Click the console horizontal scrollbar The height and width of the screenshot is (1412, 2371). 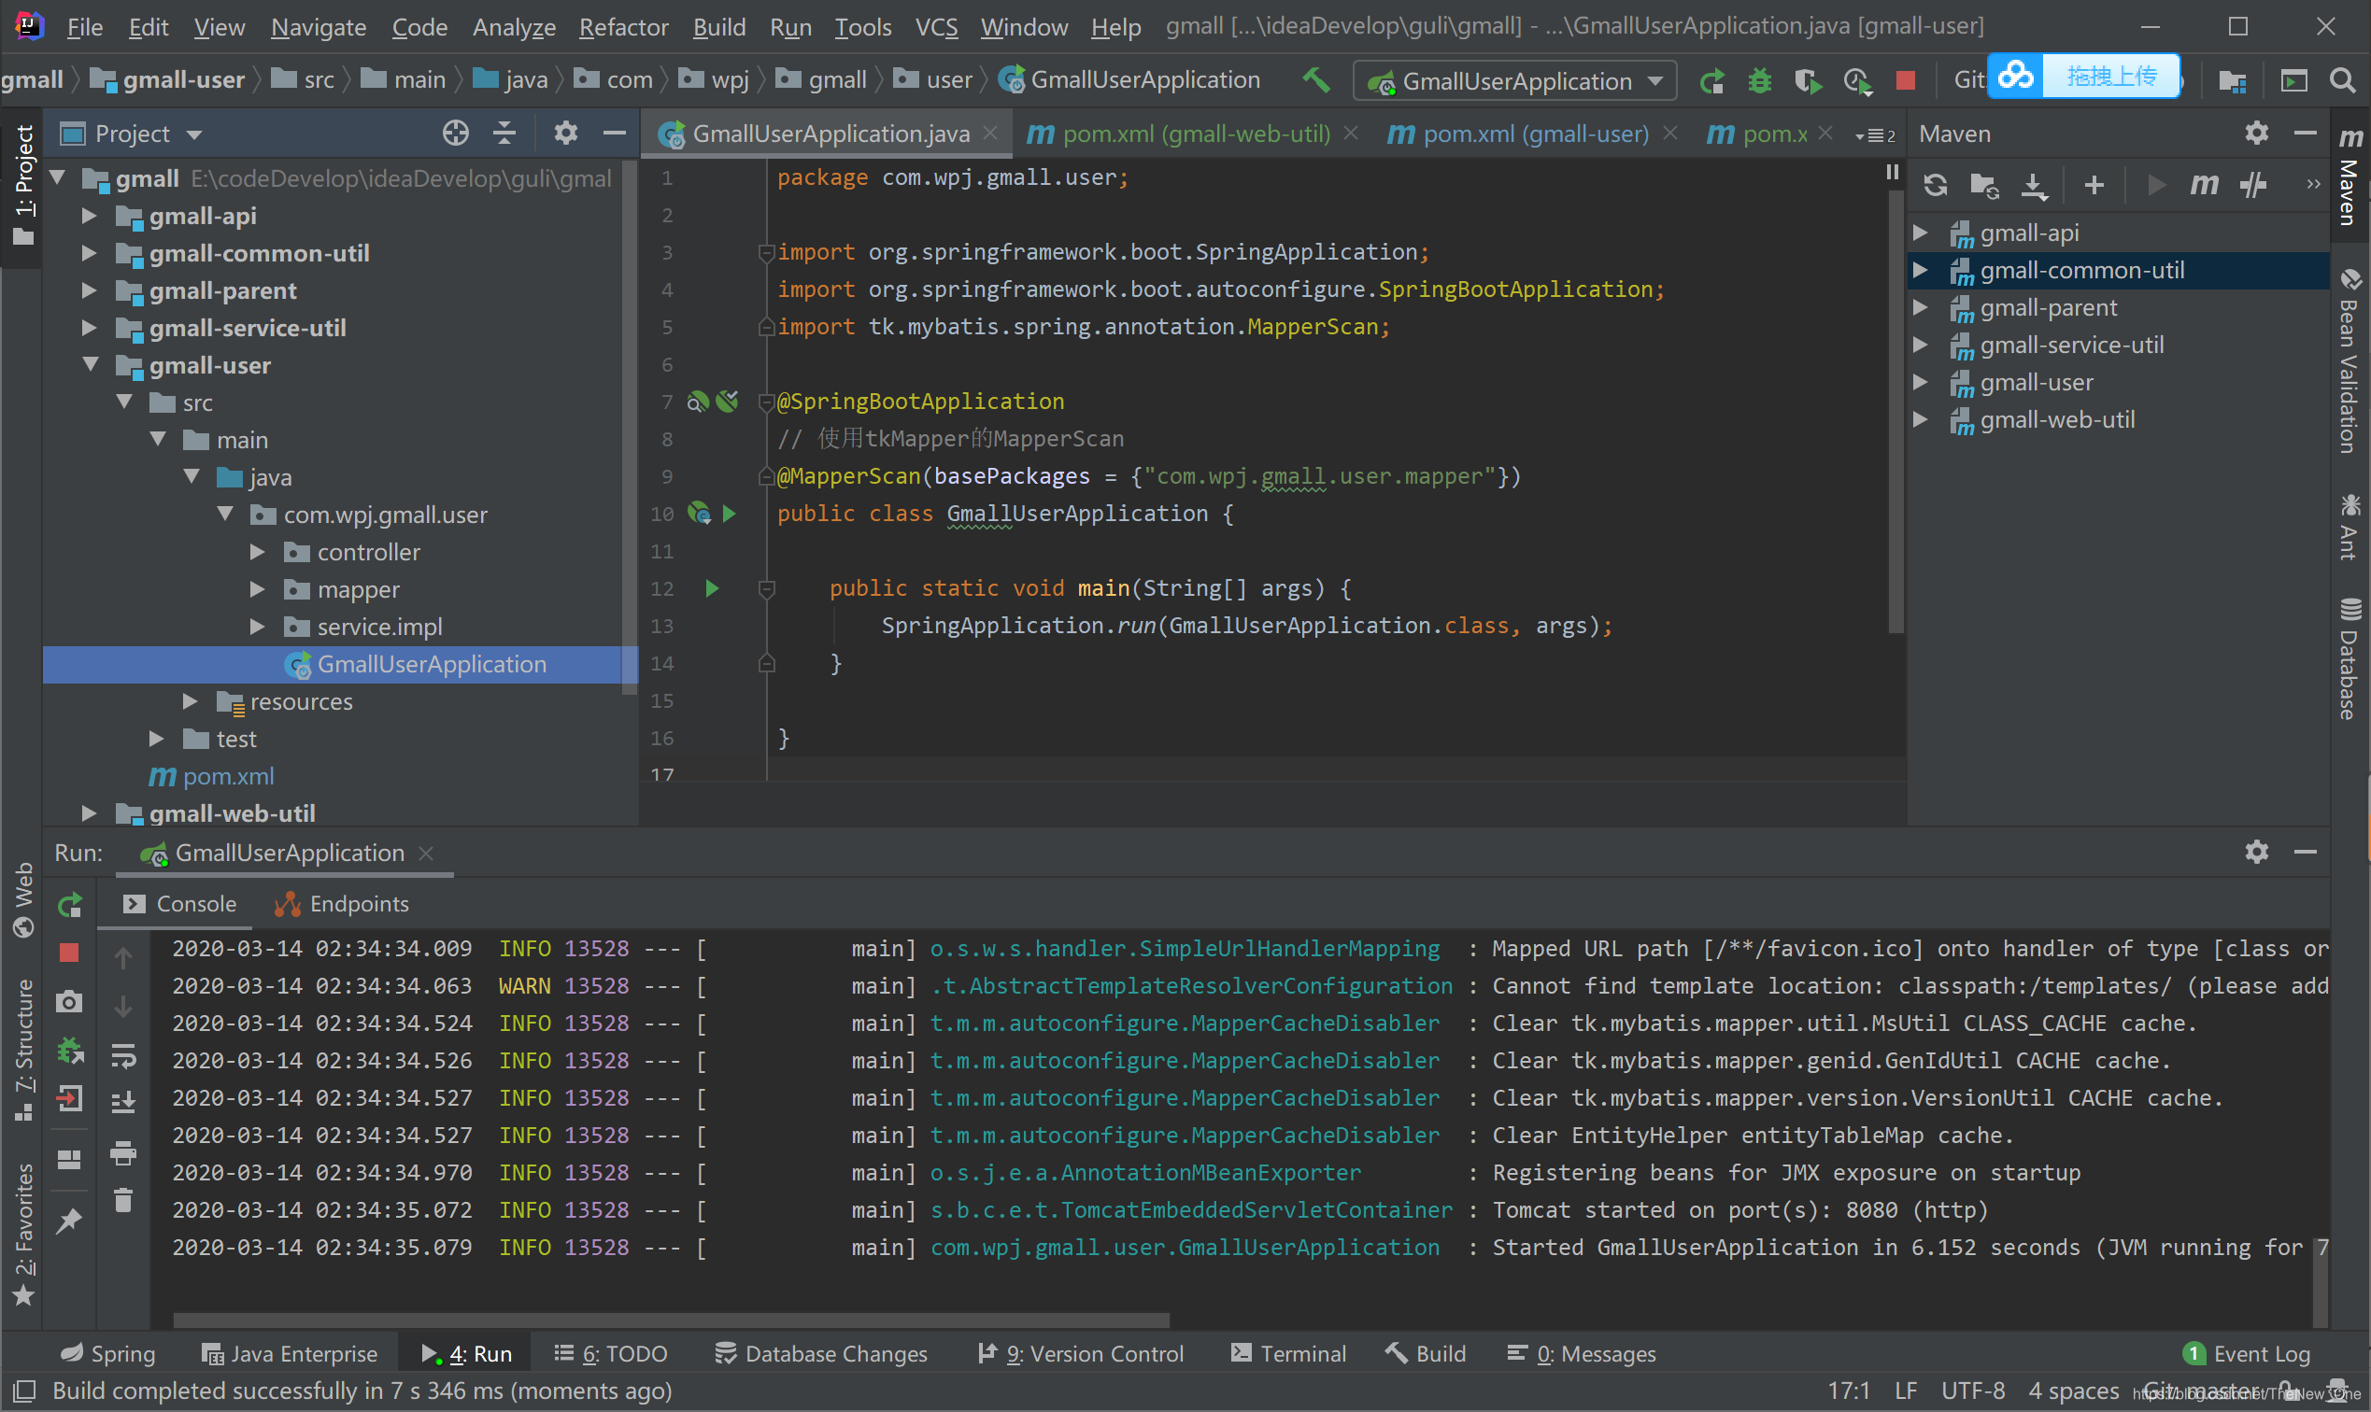coord(671,1320)
